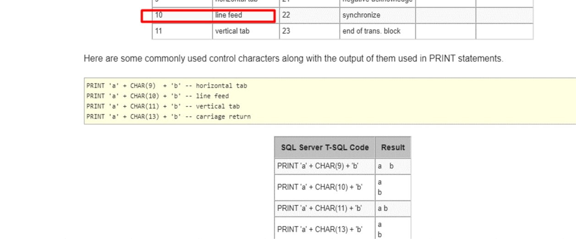Select the 'end of trans. block' cell

(377, 31)
